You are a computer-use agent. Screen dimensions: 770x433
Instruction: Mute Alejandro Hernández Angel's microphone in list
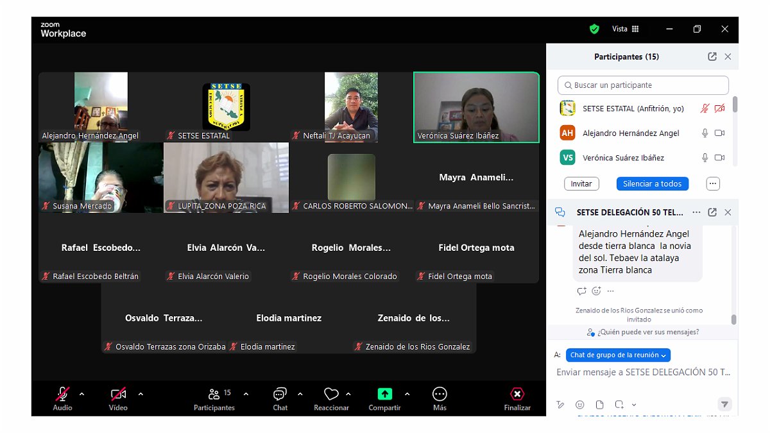(705, 133)
